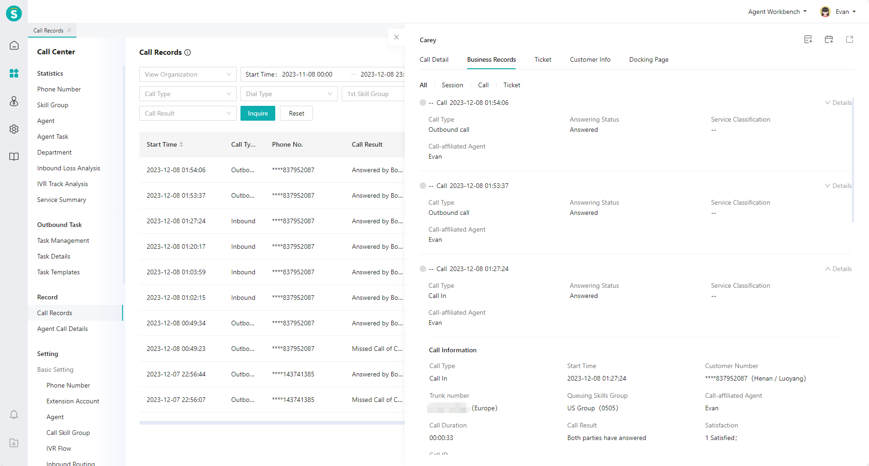The width and height of the screenshot is (869, 466).
Task: Expand Details for call 01:53:37
Action: [x=838, y=186]
